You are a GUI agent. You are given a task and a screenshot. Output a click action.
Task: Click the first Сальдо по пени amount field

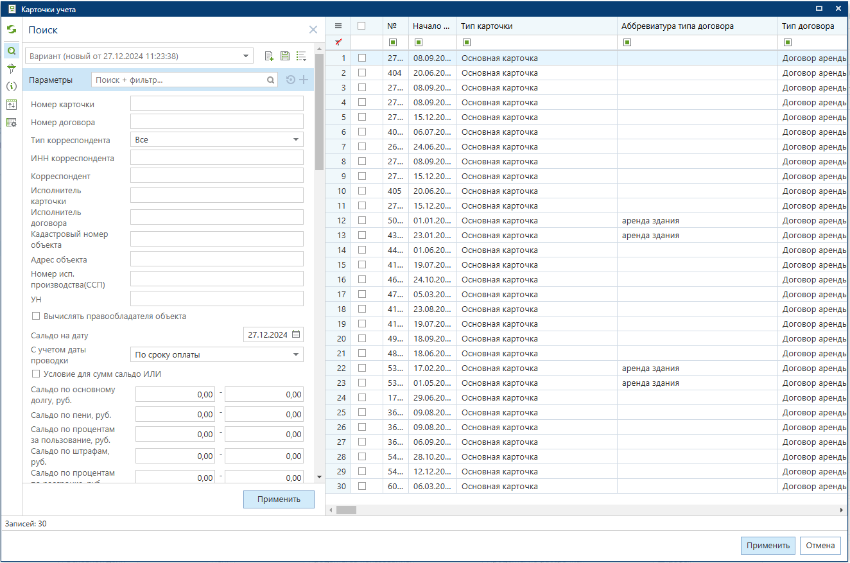click(x=175, y=414)
